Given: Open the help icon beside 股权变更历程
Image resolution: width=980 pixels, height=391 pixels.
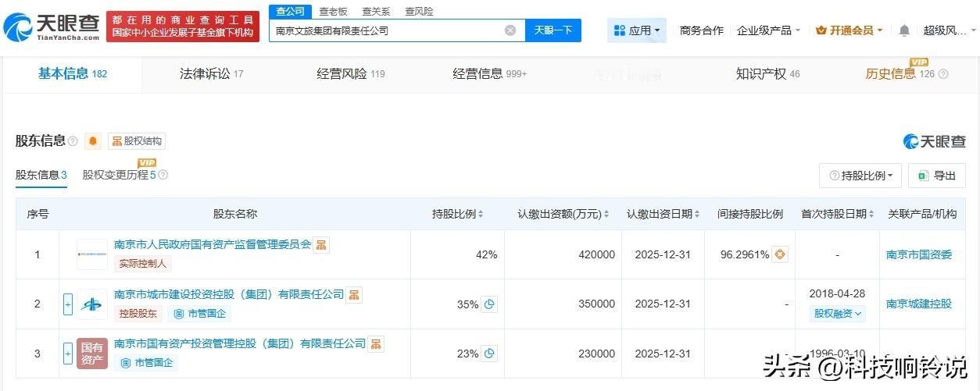Looking at the screenshot, I should (x=163, y=175).
